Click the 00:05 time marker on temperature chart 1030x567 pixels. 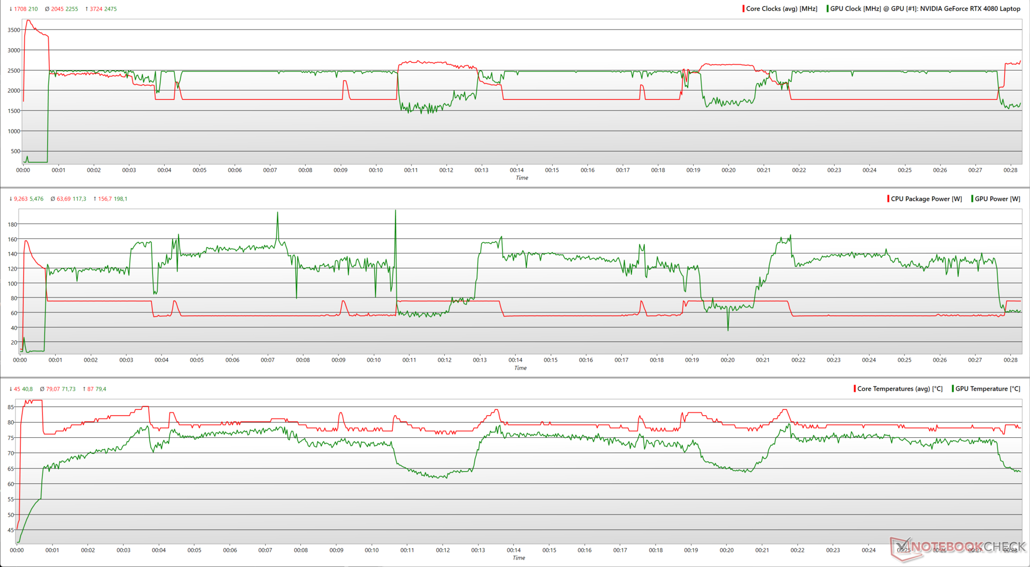194,550
